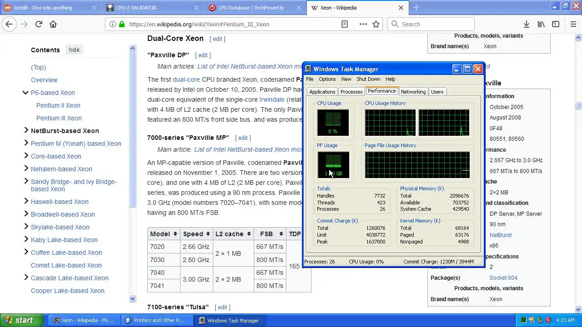Click the Firefox forward arrow

pos(24,24)
